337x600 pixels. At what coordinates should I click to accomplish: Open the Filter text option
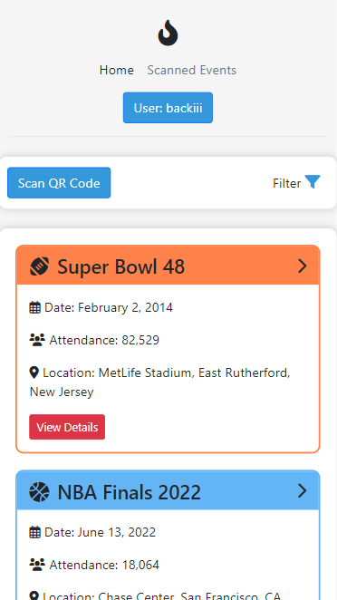(x=287, y=183)
